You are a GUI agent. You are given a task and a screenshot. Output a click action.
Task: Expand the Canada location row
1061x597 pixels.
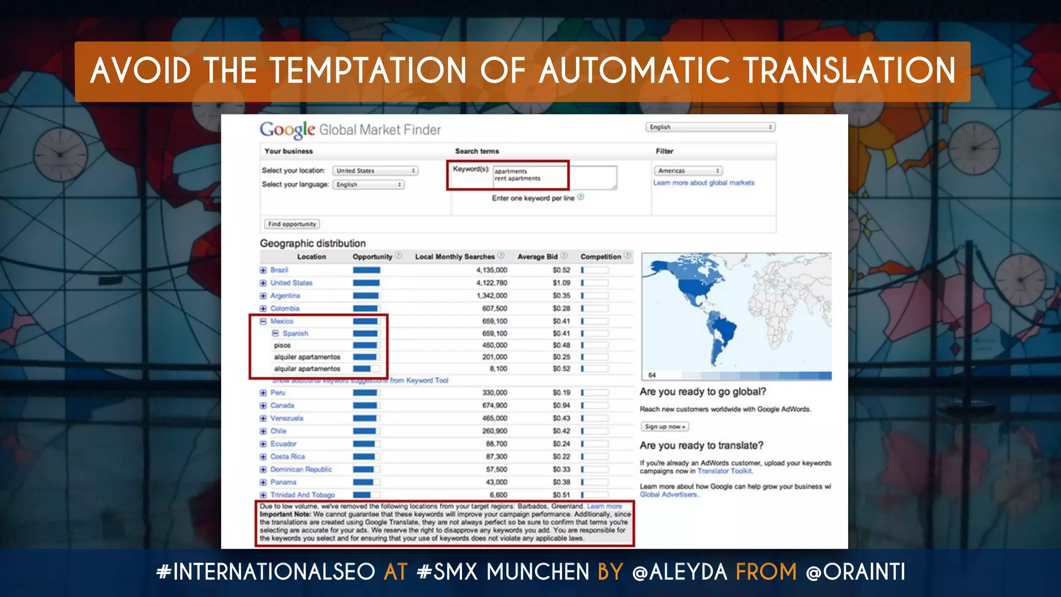[263, 406]
